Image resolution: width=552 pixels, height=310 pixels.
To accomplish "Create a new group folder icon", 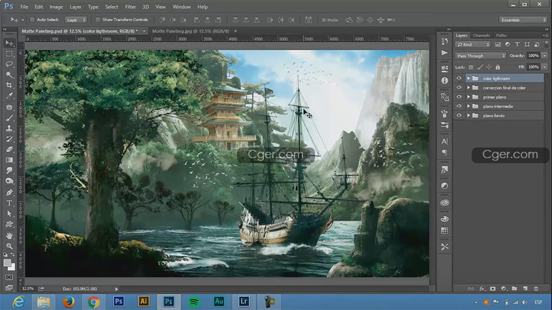I will (514, 289).
